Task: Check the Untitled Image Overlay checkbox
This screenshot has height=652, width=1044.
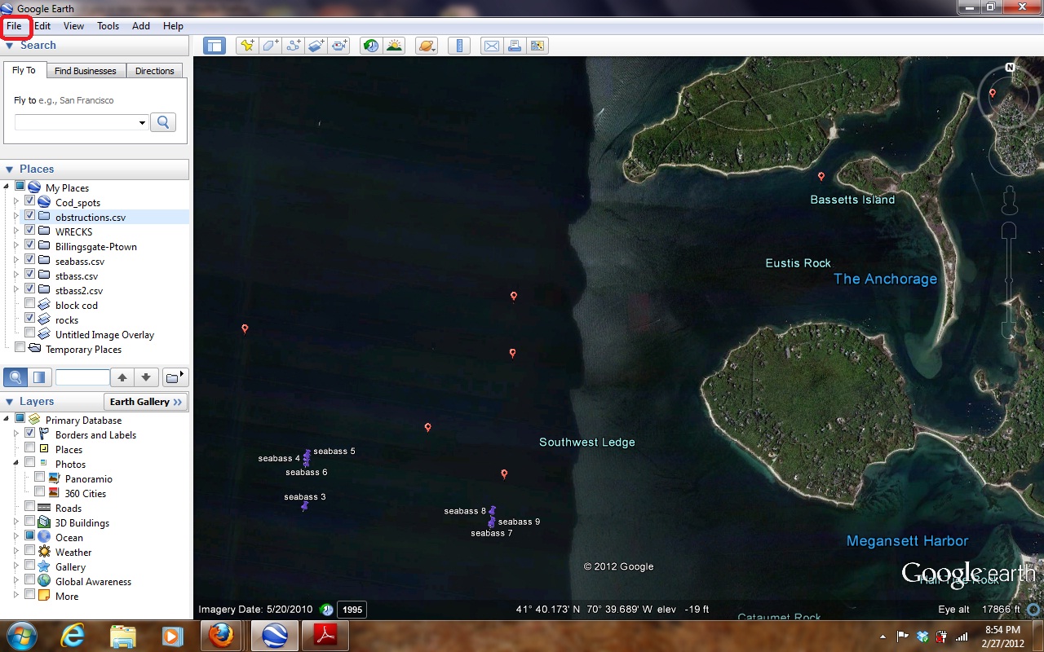Action: click(30, 333)
